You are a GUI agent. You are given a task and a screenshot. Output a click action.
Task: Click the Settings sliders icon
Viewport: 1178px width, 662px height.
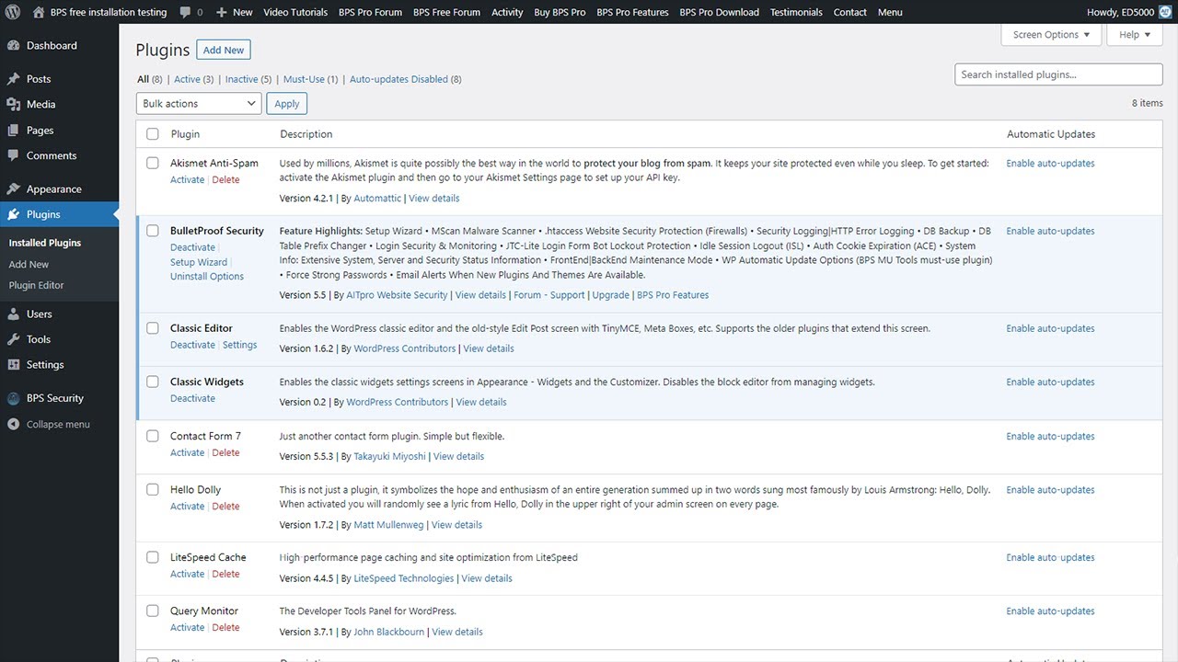13,365
